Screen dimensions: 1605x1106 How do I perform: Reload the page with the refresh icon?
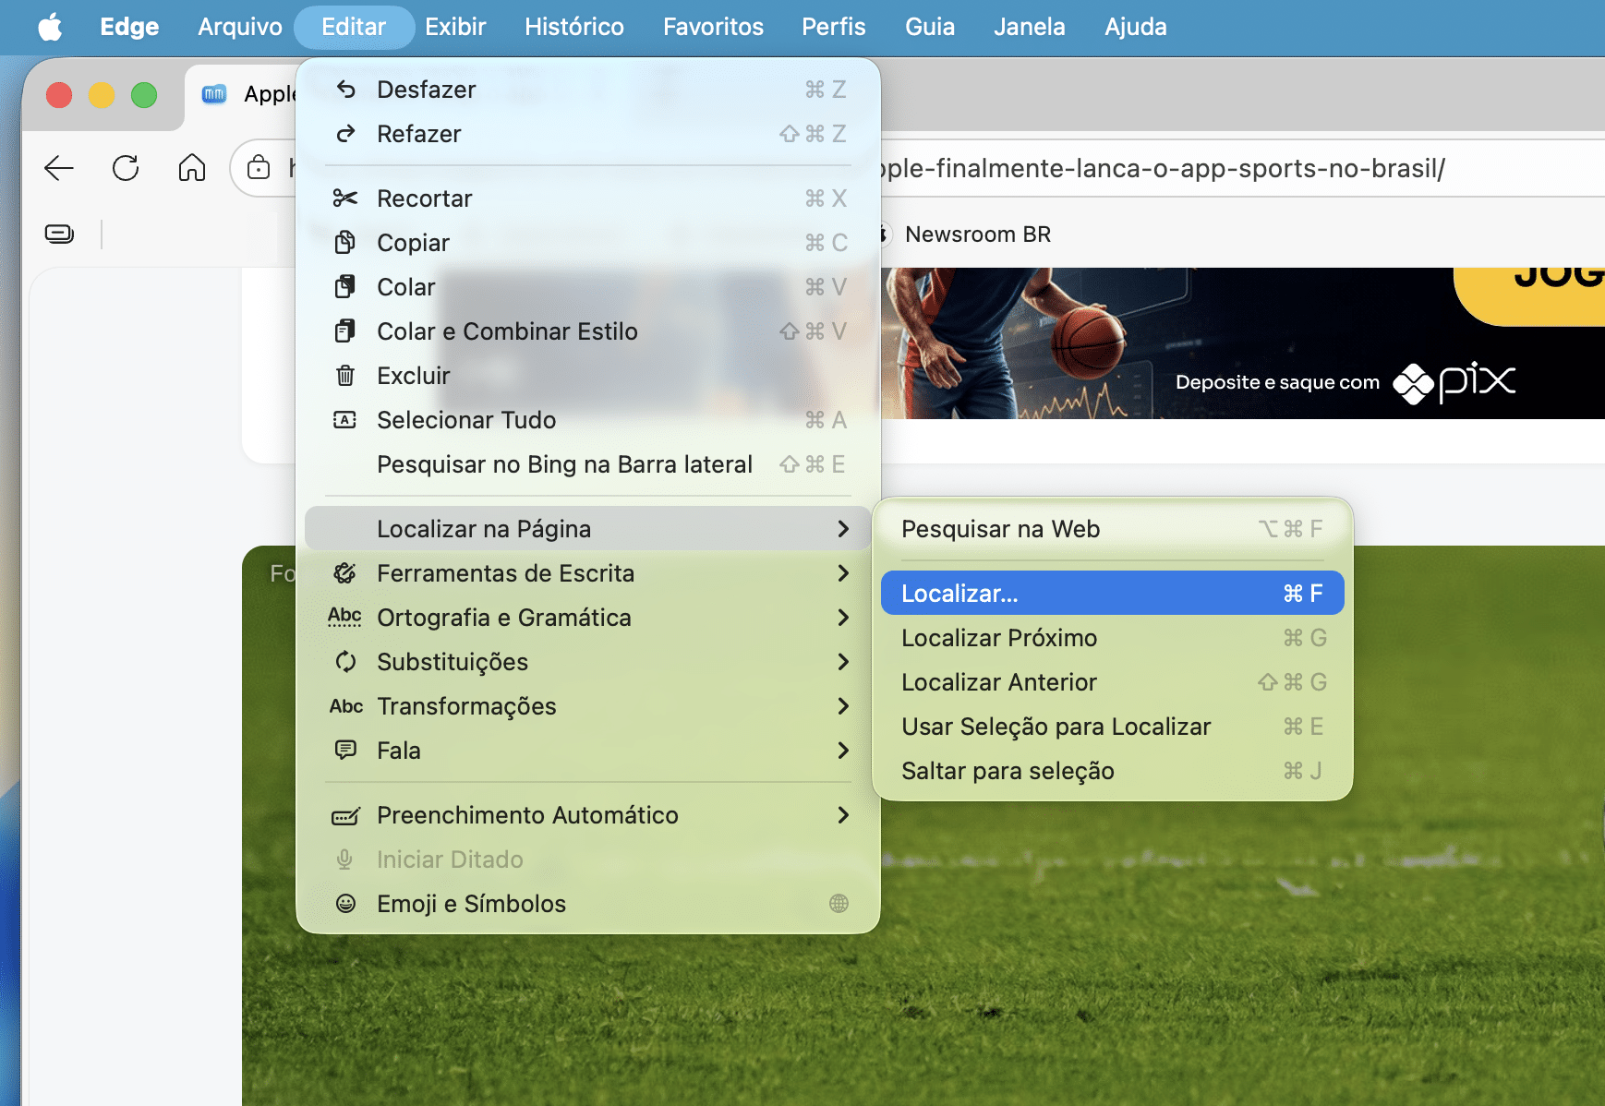[126, 168]
